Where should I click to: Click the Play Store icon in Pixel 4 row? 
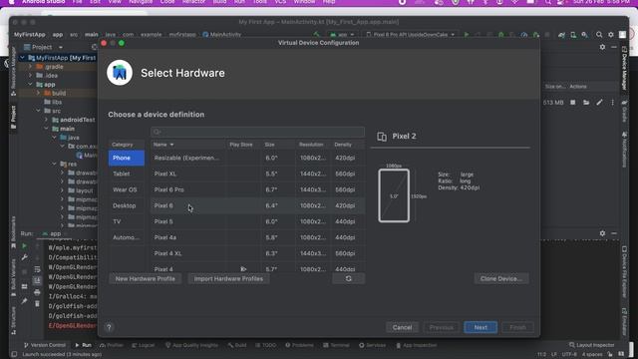pyautogui.click(x=243, y=269)
